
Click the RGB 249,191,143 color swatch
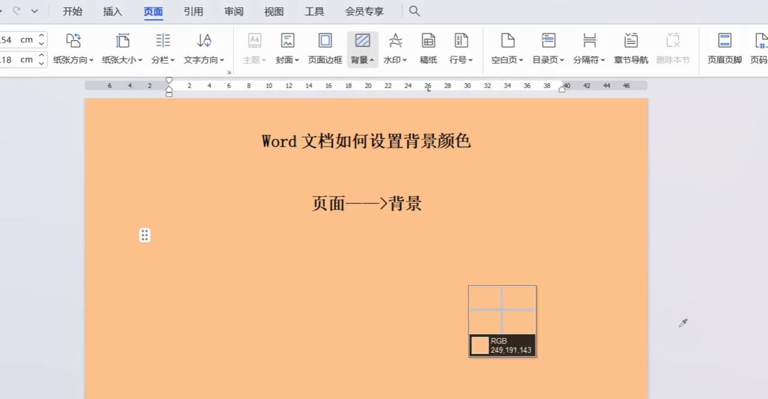[480, 346]
